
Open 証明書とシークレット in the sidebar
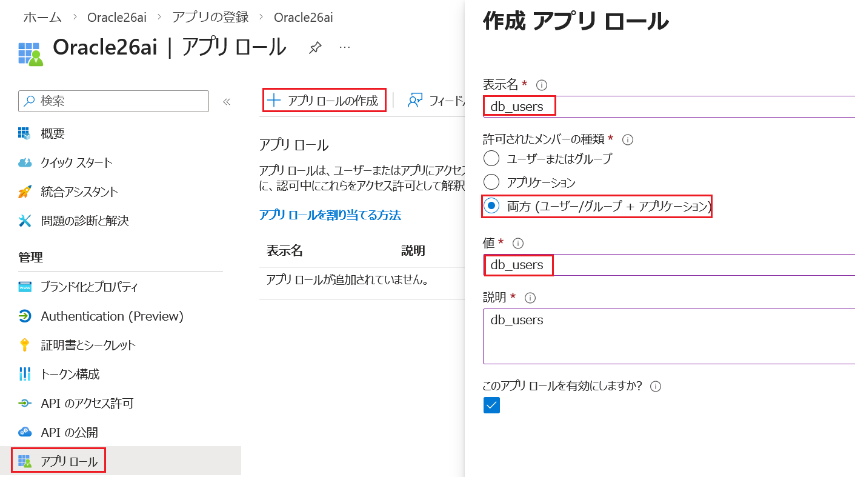click(x=88, y=345)
